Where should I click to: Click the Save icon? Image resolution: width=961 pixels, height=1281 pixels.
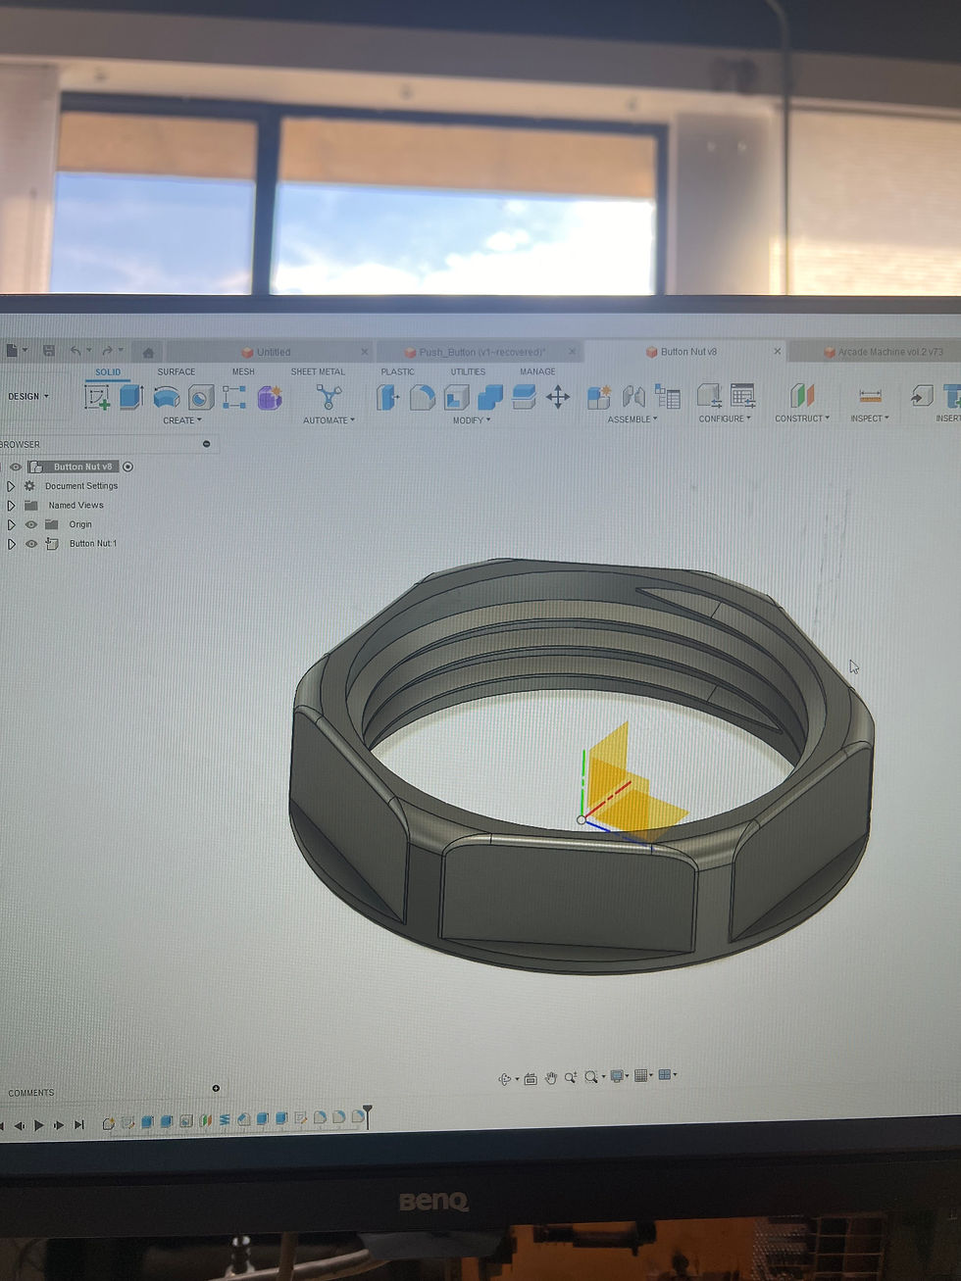49,351
